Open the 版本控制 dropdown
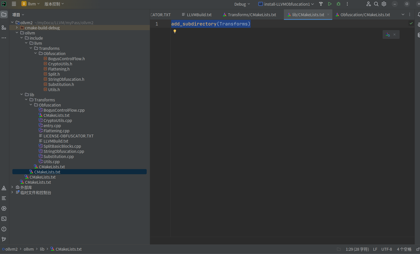This screenshot has width=420, height=254. coord(54,4)
